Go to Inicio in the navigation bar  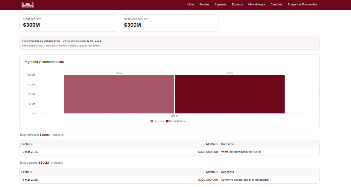[x=190, y=4]
